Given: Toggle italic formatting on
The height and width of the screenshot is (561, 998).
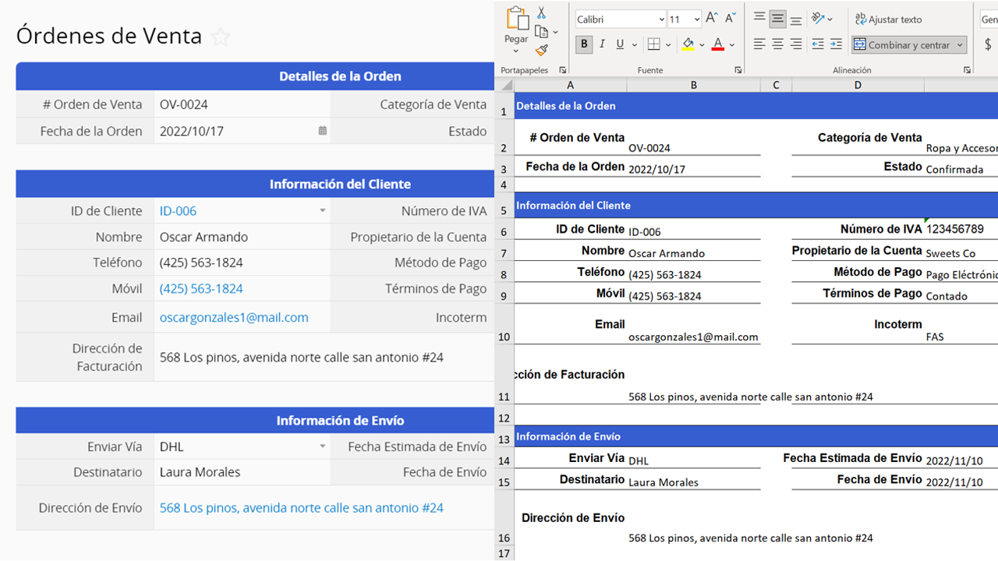Looking at the screenshot, I should [x=602, y=44].
